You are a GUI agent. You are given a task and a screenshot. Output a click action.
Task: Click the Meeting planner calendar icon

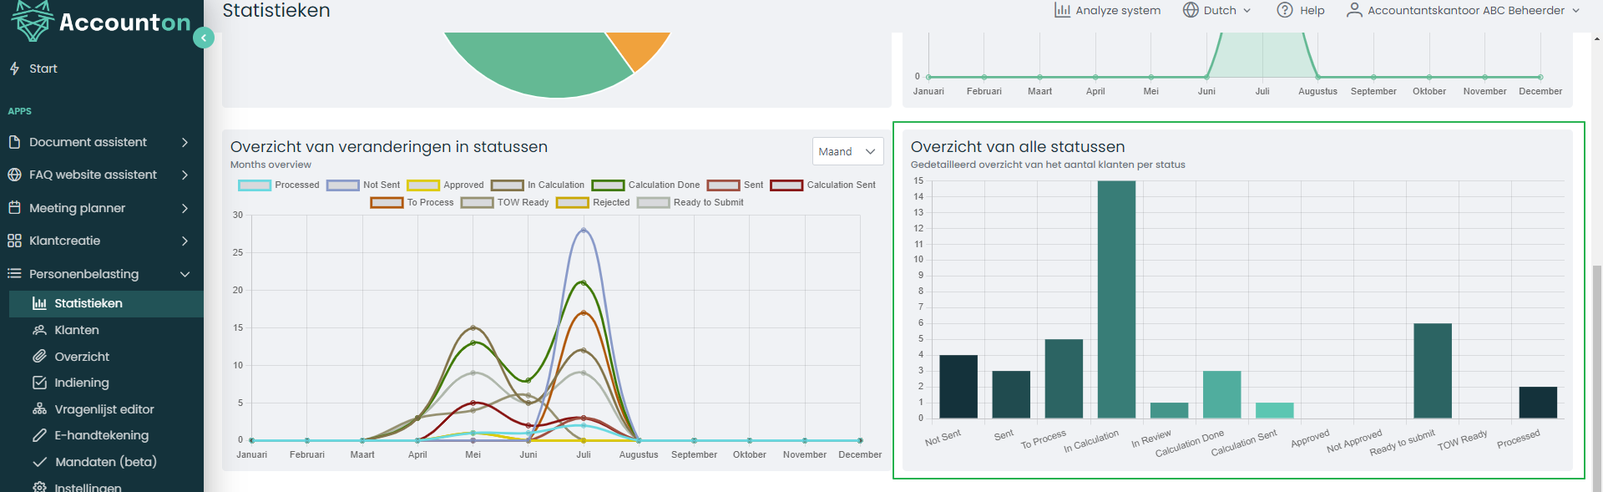pyautogui.click(x=14, y=208)
